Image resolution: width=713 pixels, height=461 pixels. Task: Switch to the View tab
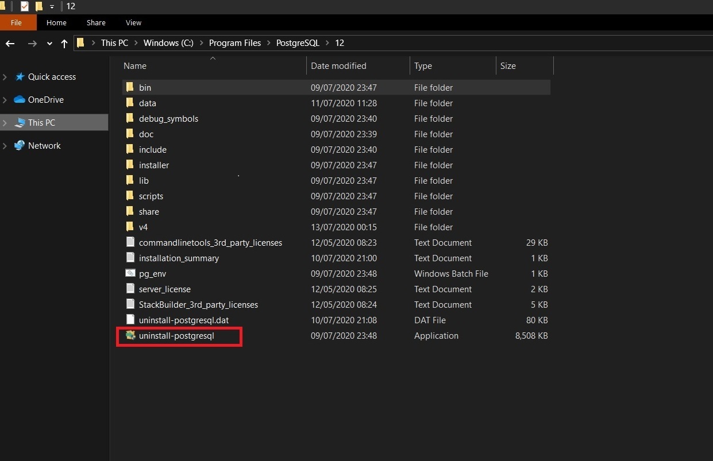click(x=133, y=22)
